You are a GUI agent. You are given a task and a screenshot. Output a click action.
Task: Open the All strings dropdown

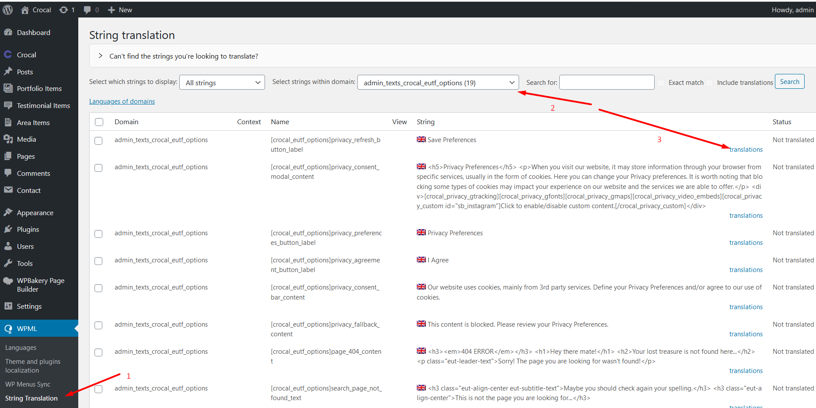tap(222, 82)
